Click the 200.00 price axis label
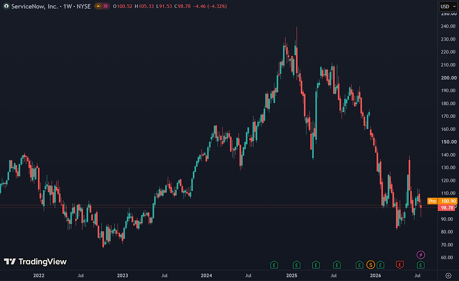 (x=448, y=78)
